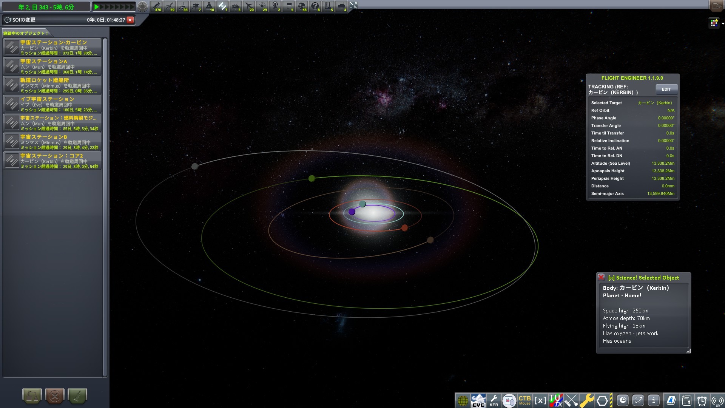725x408 pixels.
Task: Select vessel 宇宙ステーションB
Action: point(52,142)
